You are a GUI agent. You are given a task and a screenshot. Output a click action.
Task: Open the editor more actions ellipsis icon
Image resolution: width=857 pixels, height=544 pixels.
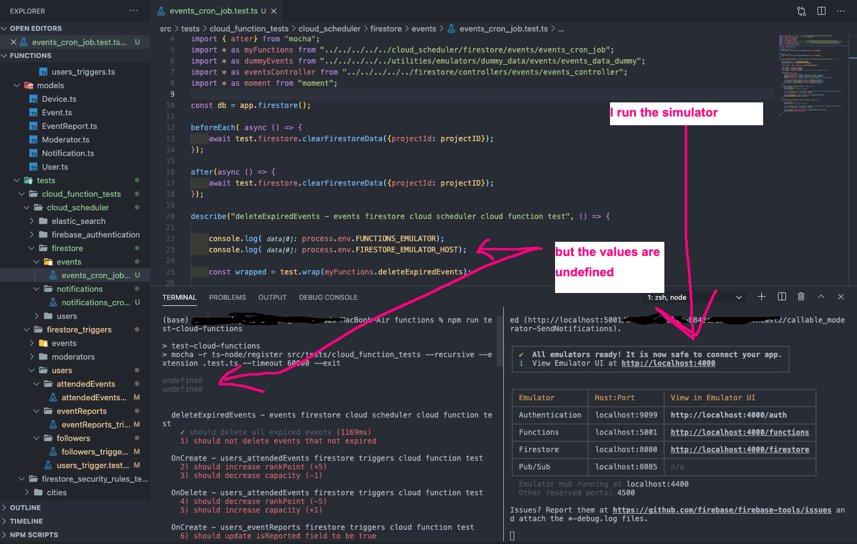tap(841, 11)
